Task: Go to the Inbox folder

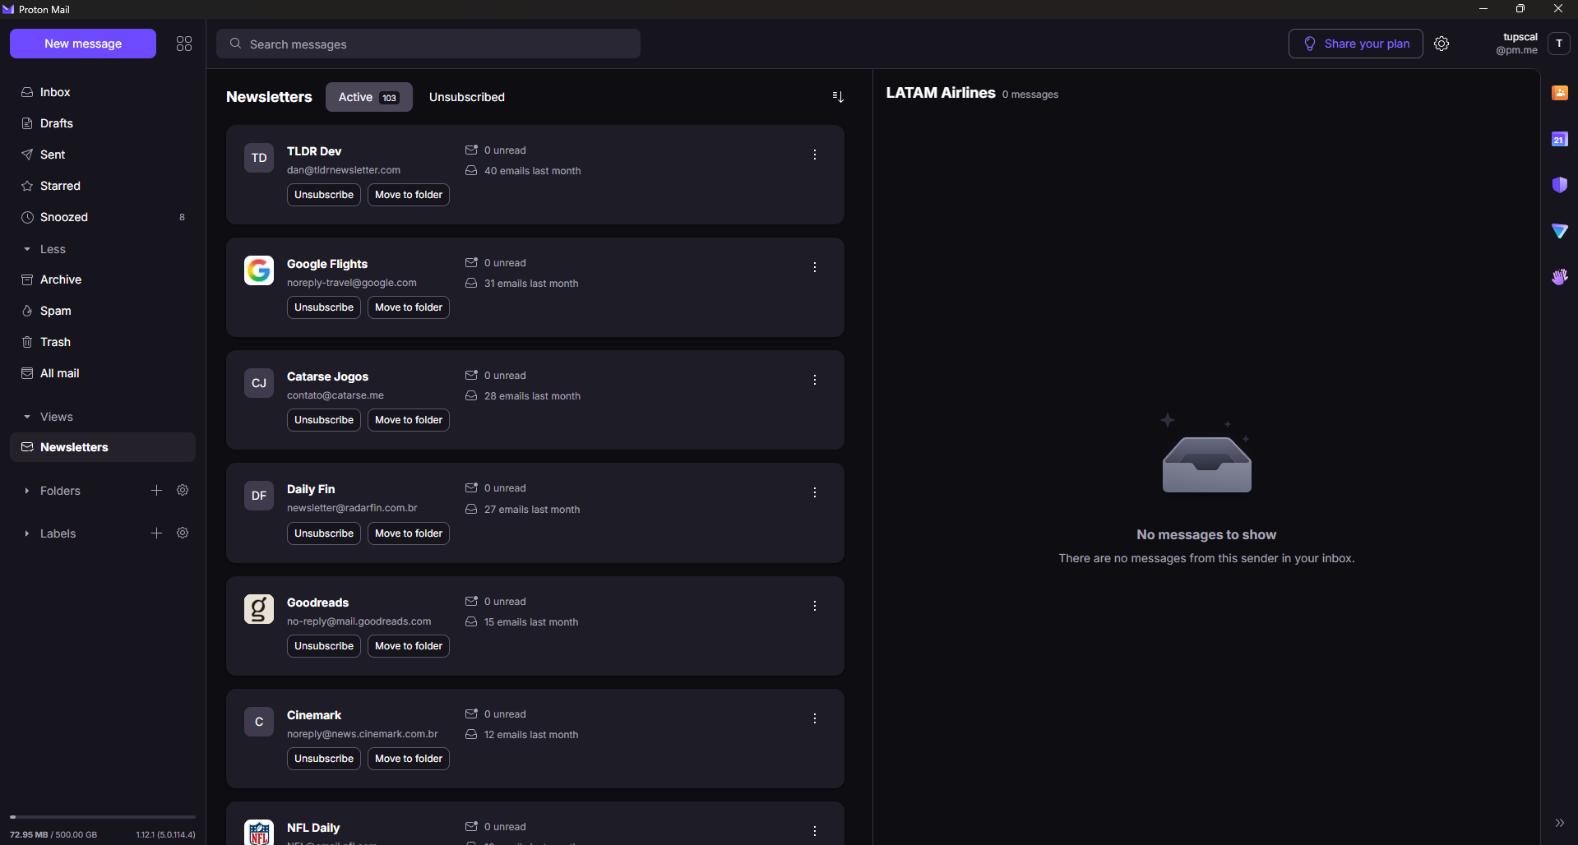Action: tap(103, 92)
